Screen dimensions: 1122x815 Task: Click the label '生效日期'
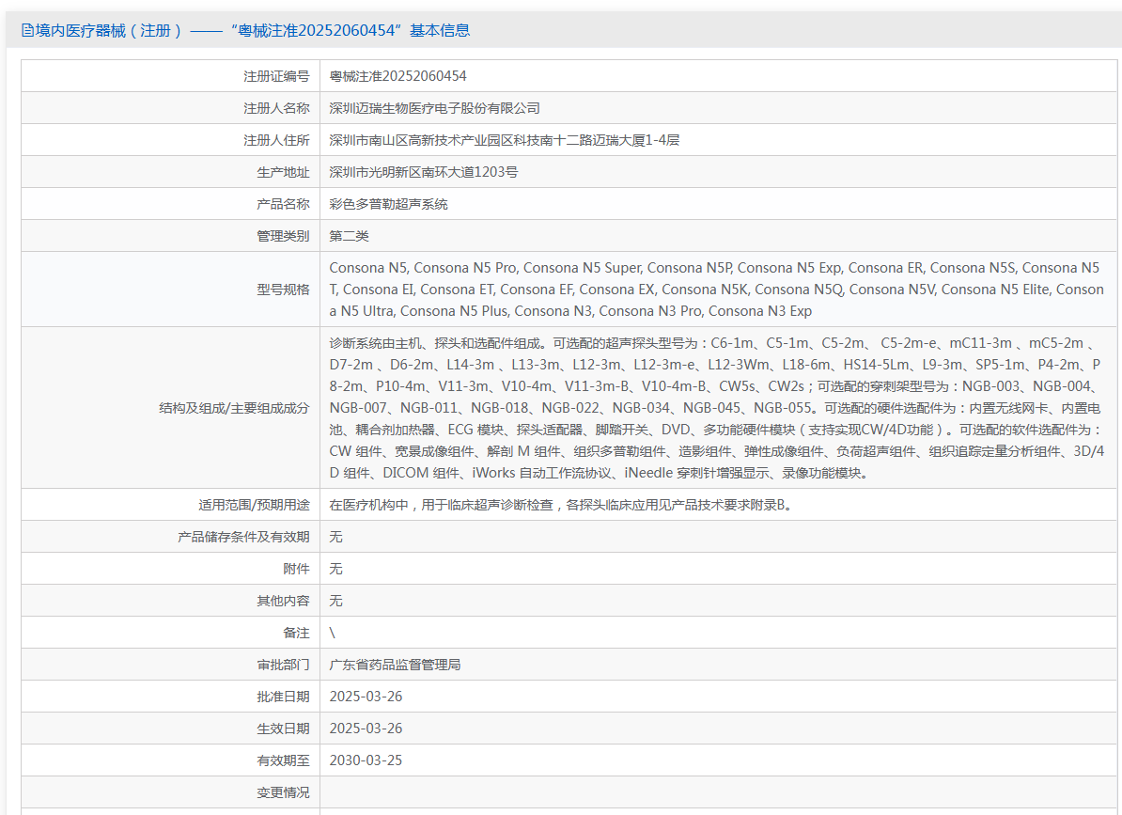pyautogui.click(x=283, y=729)
